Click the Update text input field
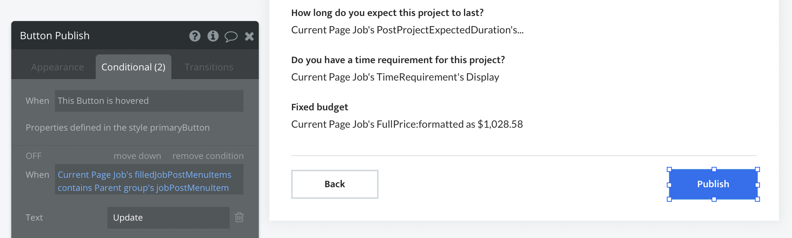The width and height of the screenshot is (792, 238). point(168,218)
